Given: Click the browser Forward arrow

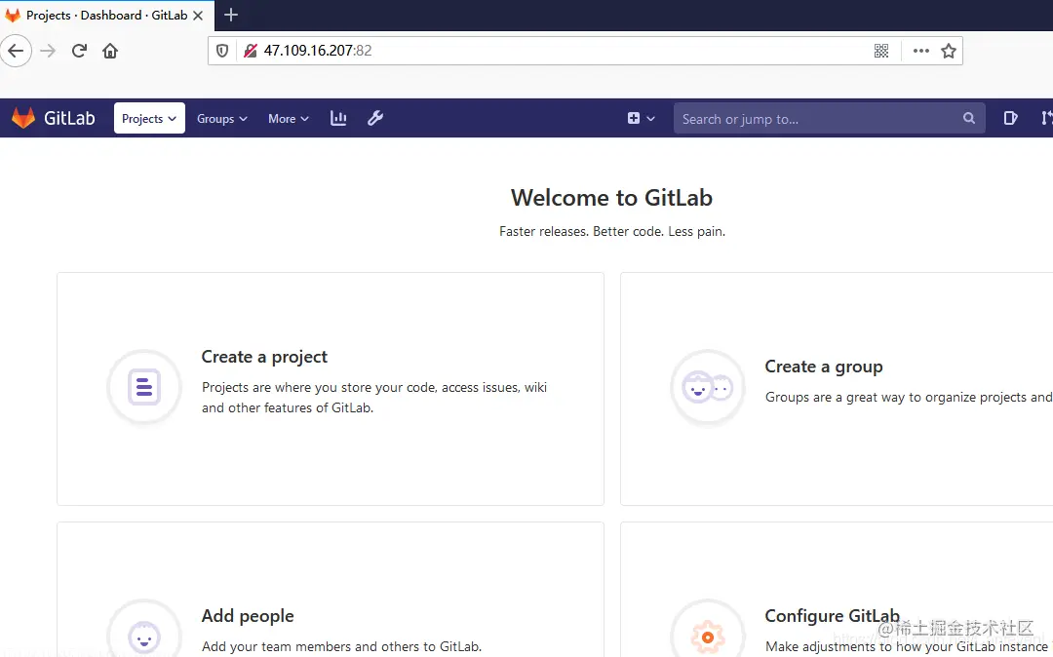Looking at the screenshot, I should pyautogui.click(x=48, y=51).
